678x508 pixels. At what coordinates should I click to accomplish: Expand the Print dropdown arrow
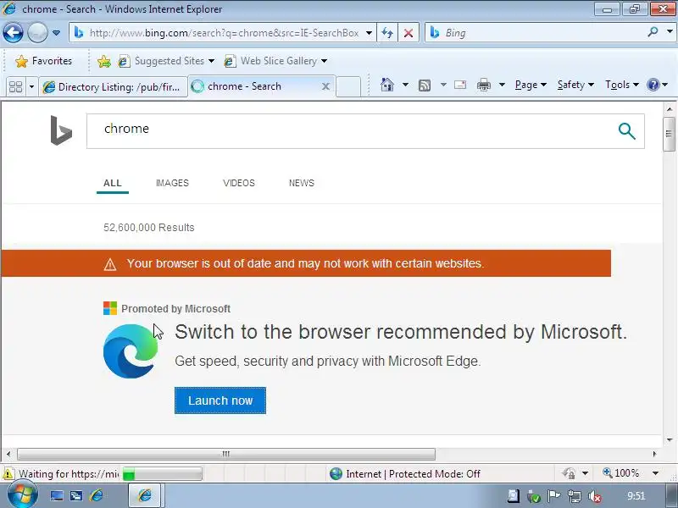[502, 85]
